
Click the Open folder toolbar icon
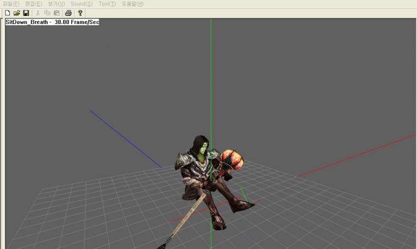pos(17,13)
